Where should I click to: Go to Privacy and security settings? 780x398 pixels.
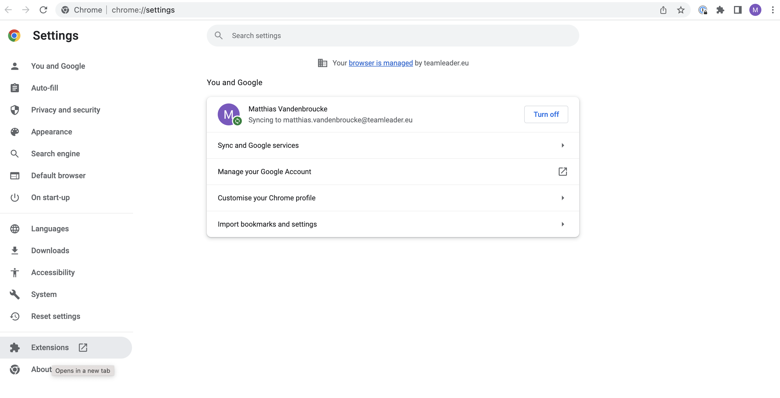66,110
